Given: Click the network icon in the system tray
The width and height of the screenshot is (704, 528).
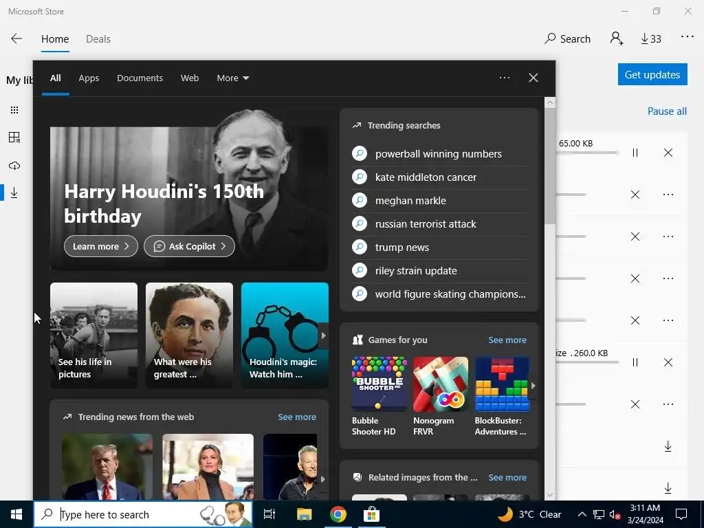Looking at the screenshot, I should coord(599,514).
